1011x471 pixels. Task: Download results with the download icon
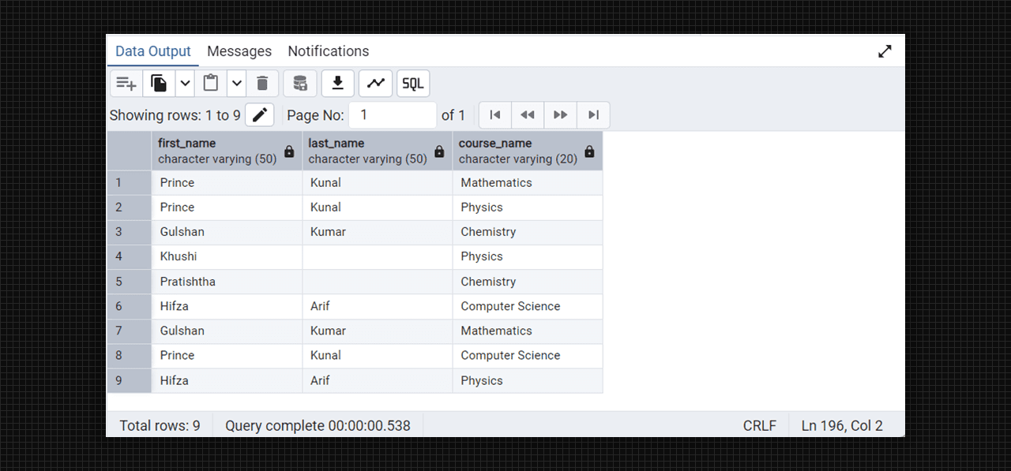pyautogui.click(x=338, y=83)
